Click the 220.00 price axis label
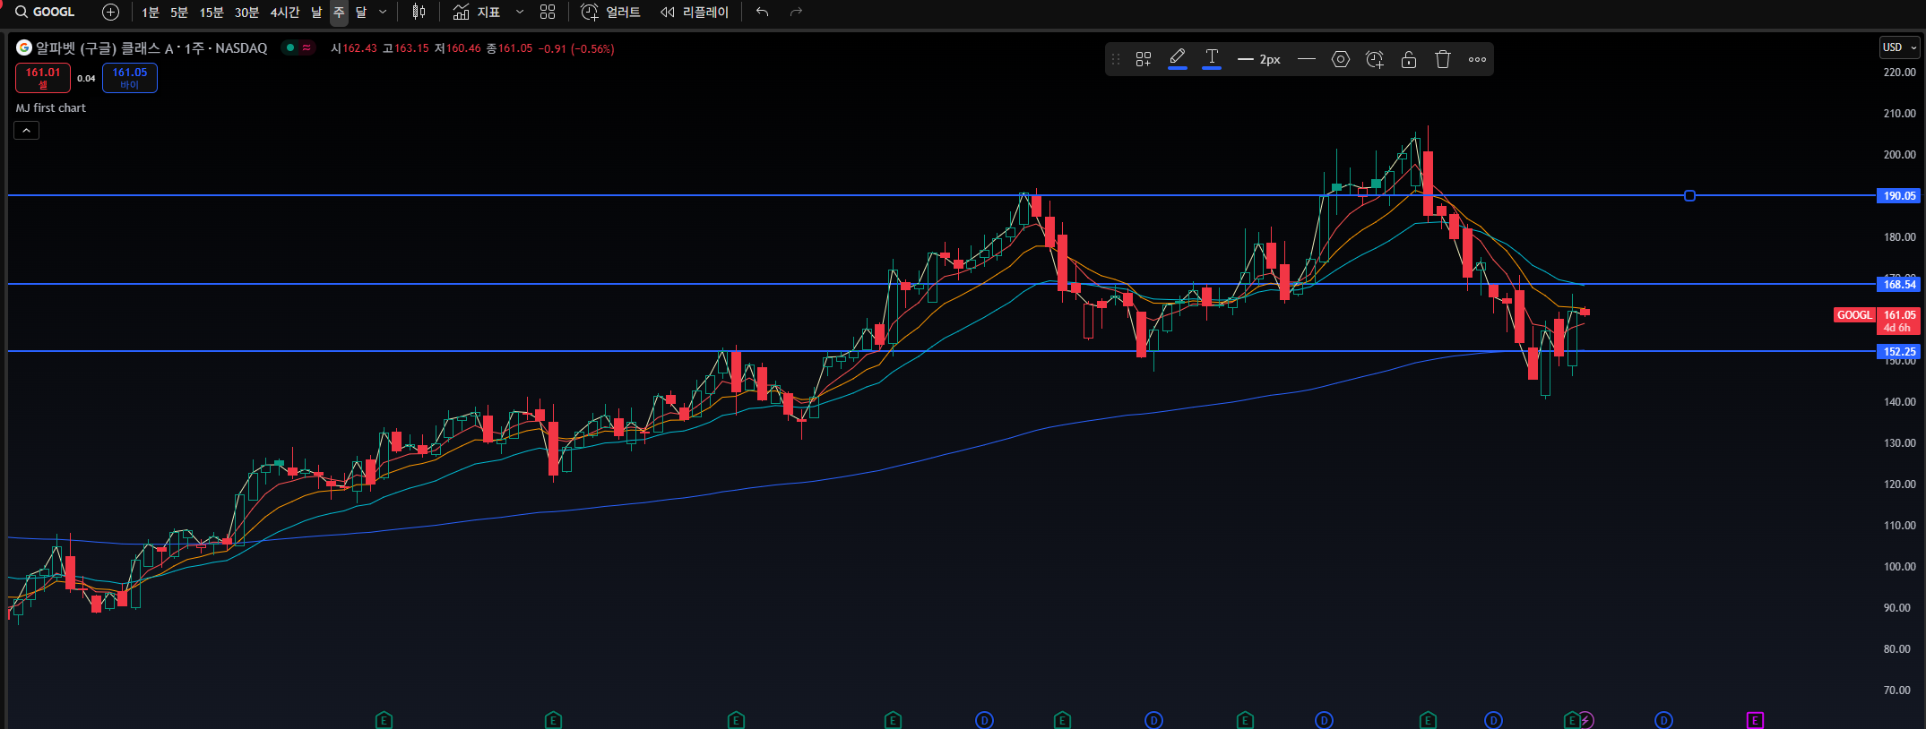The image size is (1926, 729). (x=1899, y=72)
